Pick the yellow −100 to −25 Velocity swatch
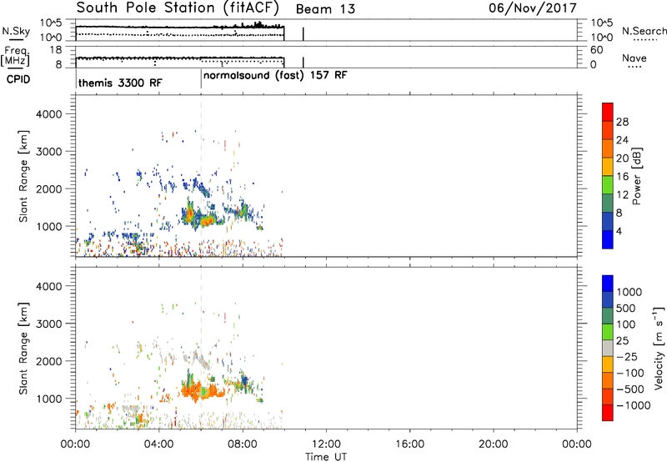Viewport: 667px width, 462px height. point(608,364)
